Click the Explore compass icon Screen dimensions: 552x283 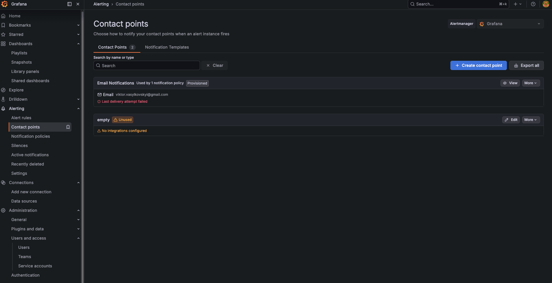tap(3, 90)
